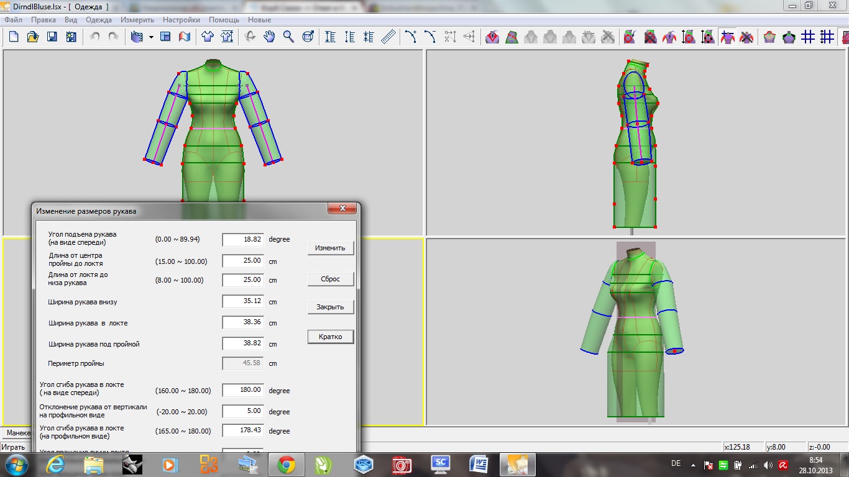The image size is (849, 477).
Task: Select the hand pan tool
Action: [269, 37]
